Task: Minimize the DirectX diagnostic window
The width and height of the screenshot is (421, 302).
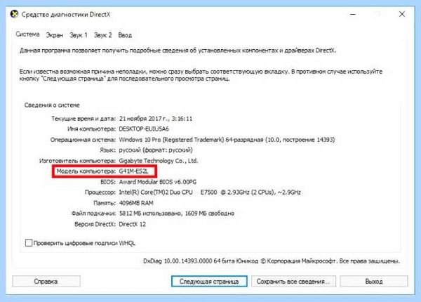Action: [353, 14]
